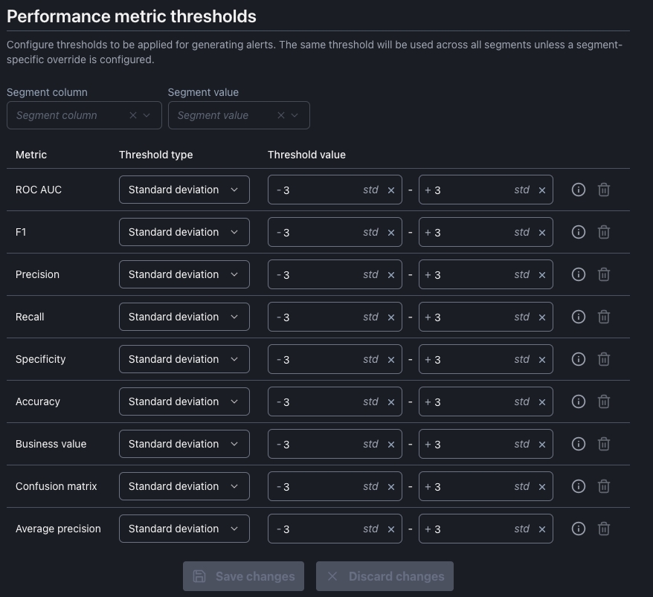Remove the Recall threshold with trash icon
Viewport: 653px width, 597px height.
click(x=604, y=317)
